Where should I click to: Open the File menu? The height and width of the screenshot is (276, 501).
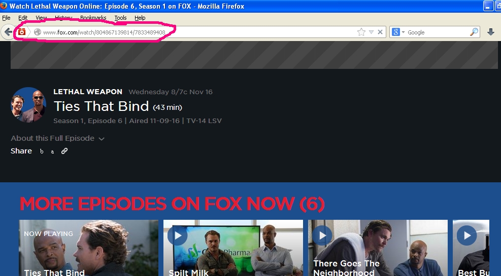[x=6, y=18]
